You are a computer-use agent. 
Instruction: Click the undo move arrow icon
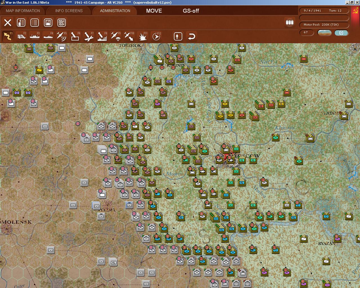click(192, 36)
